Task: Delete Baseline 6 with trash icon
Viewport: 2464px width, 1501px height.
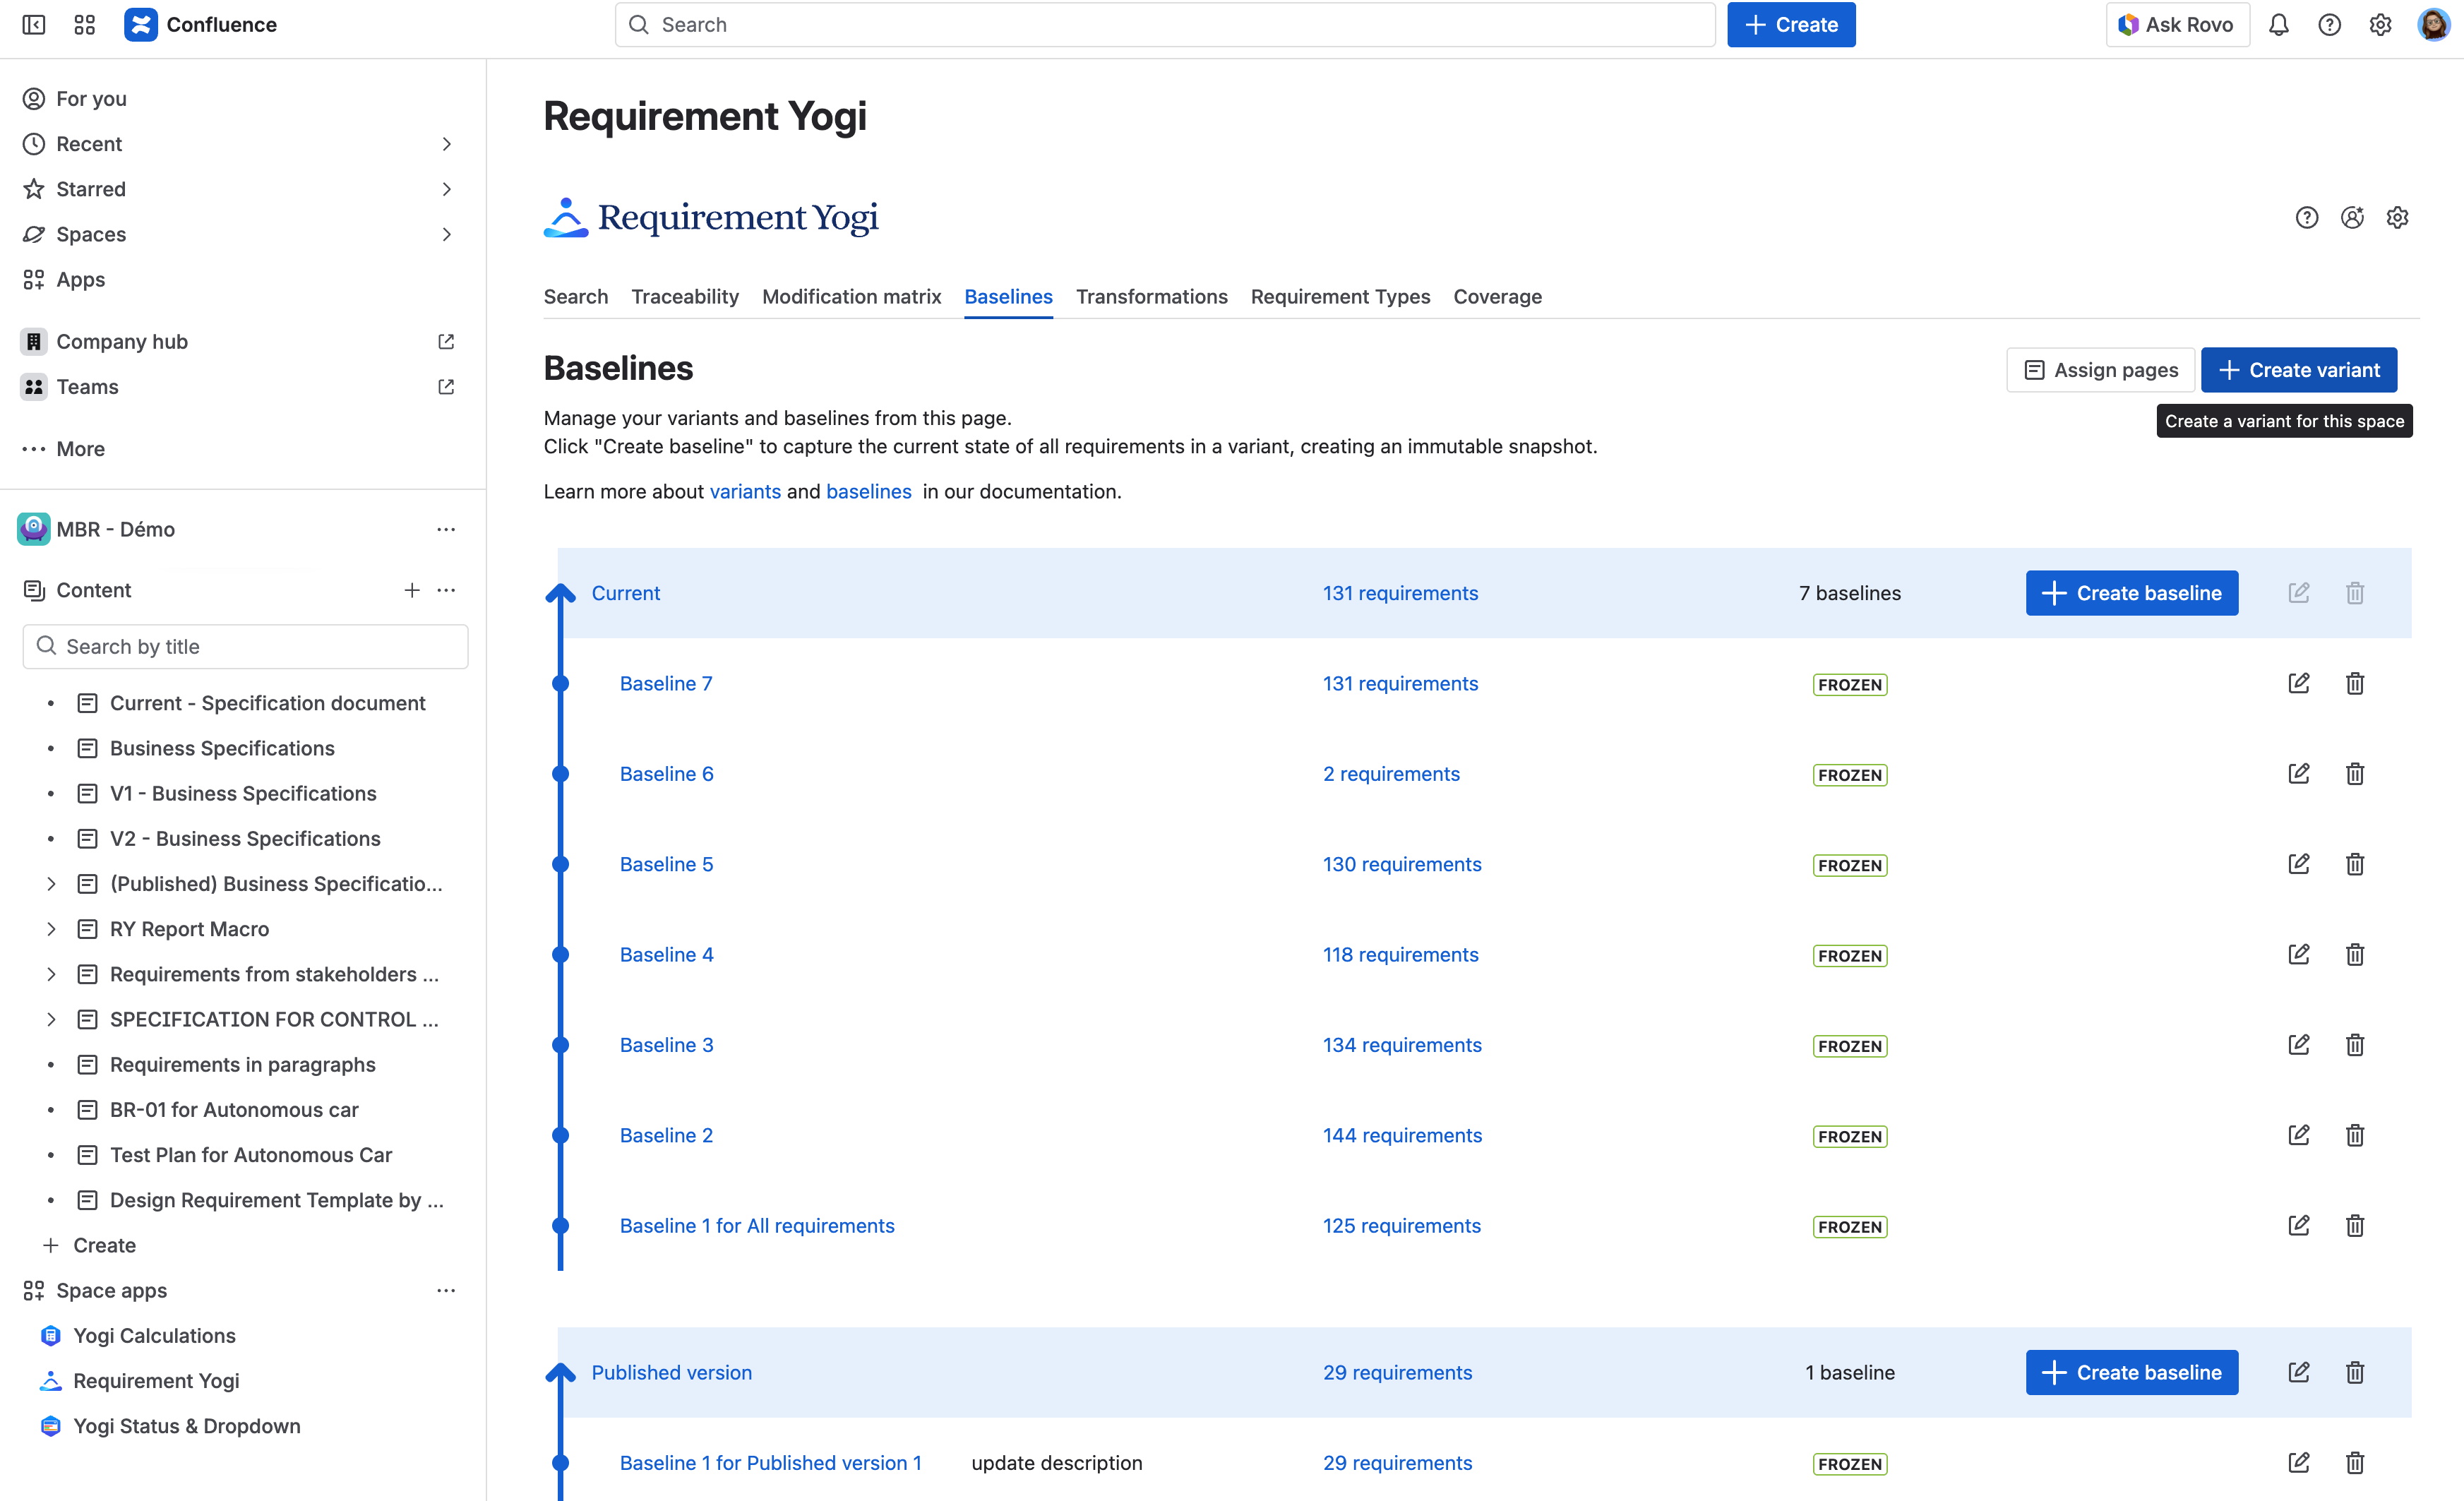Action: [x=2354, y=774]
